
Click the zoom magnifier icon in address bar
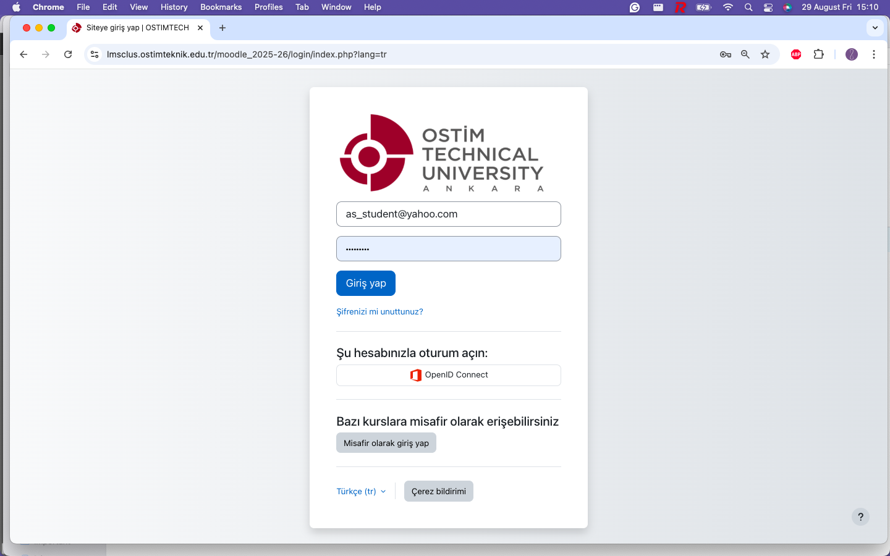pyautogui.click(x=745, y=54)
